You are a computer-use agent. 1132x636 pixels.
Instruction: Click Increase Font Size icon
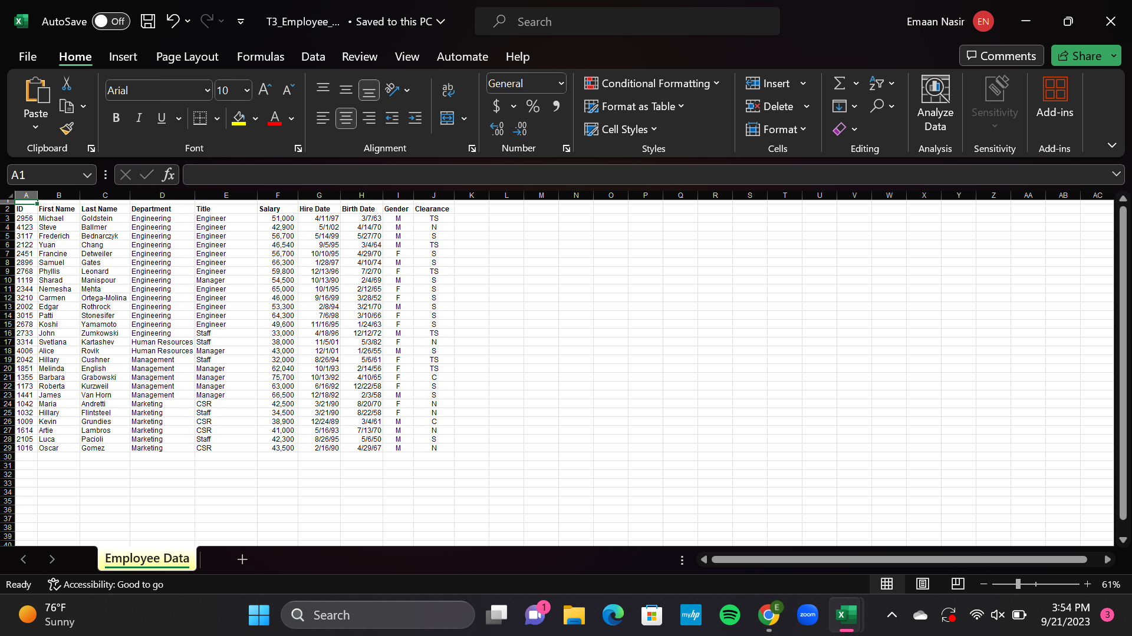coord(265,90)
